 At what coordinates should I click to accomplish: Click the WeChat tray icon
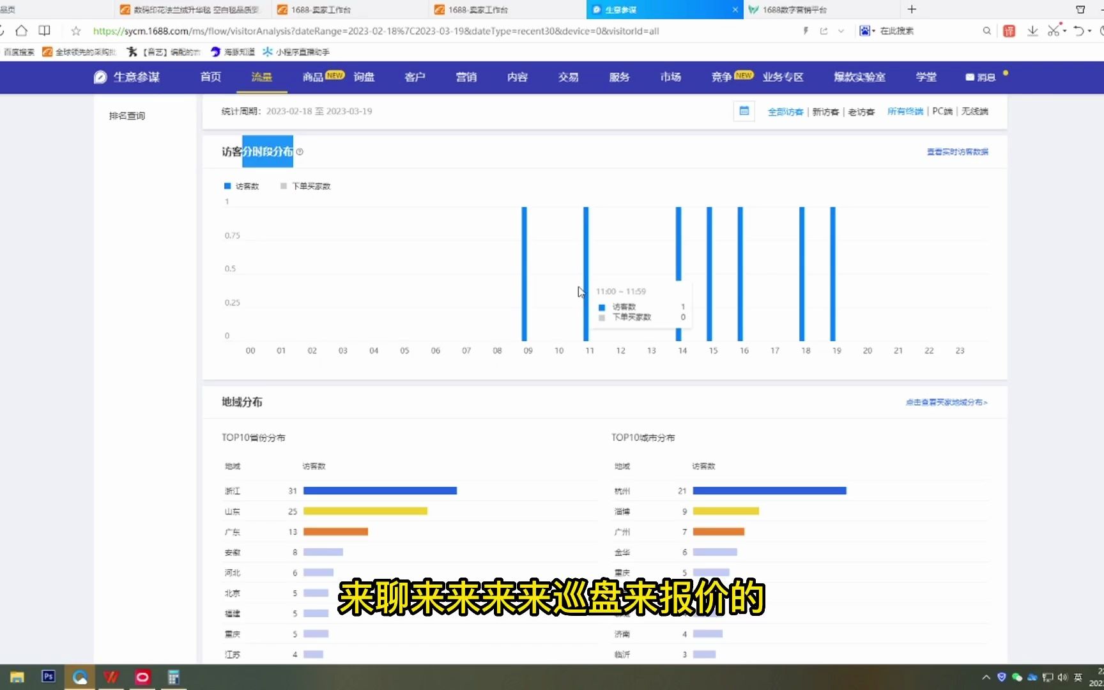pyautogui.click(x=1017, y=677)
